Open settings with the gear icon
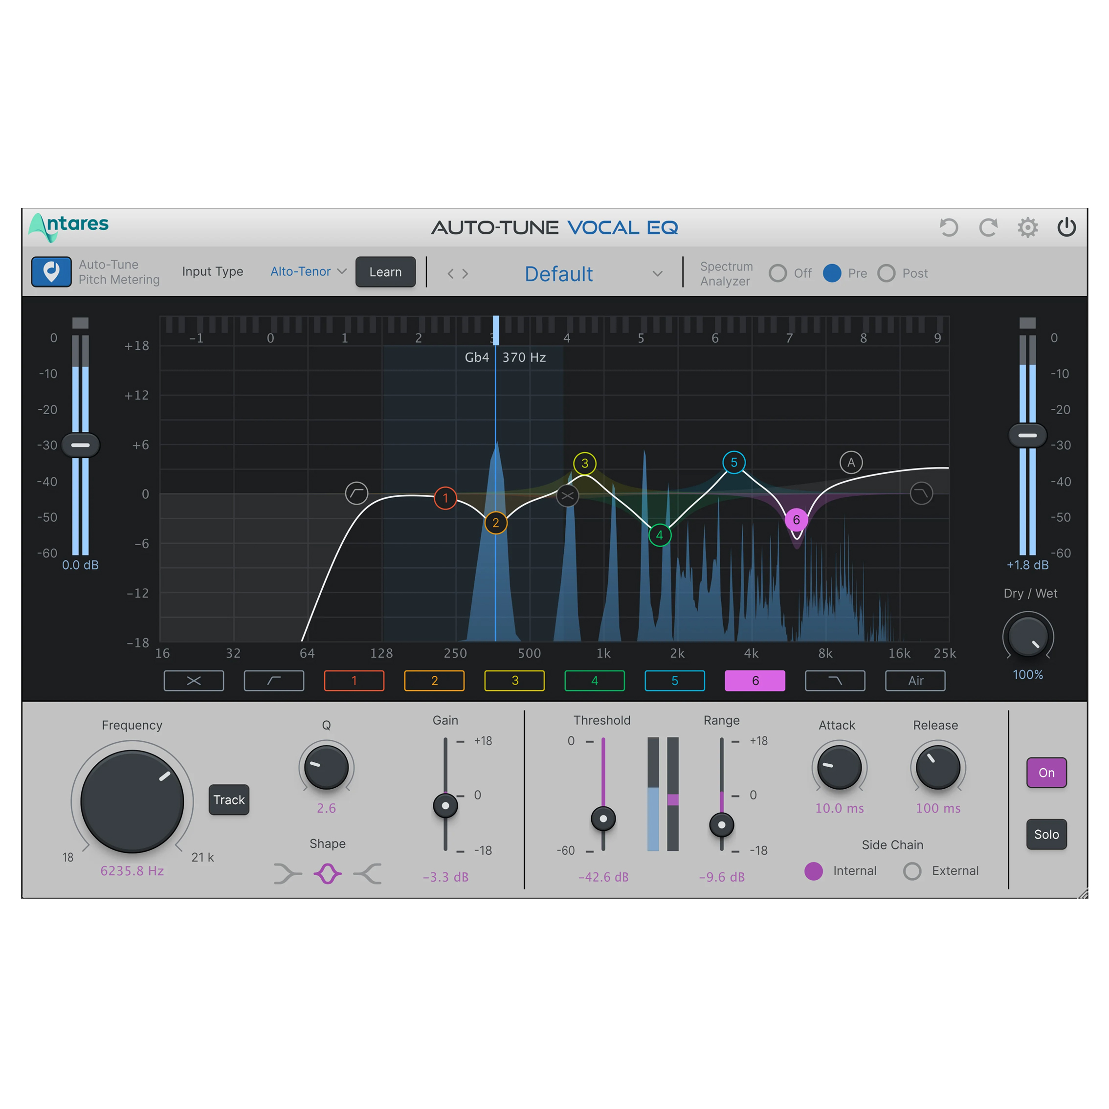This screenshot has height=1109, width=1109. [1027, 227]
